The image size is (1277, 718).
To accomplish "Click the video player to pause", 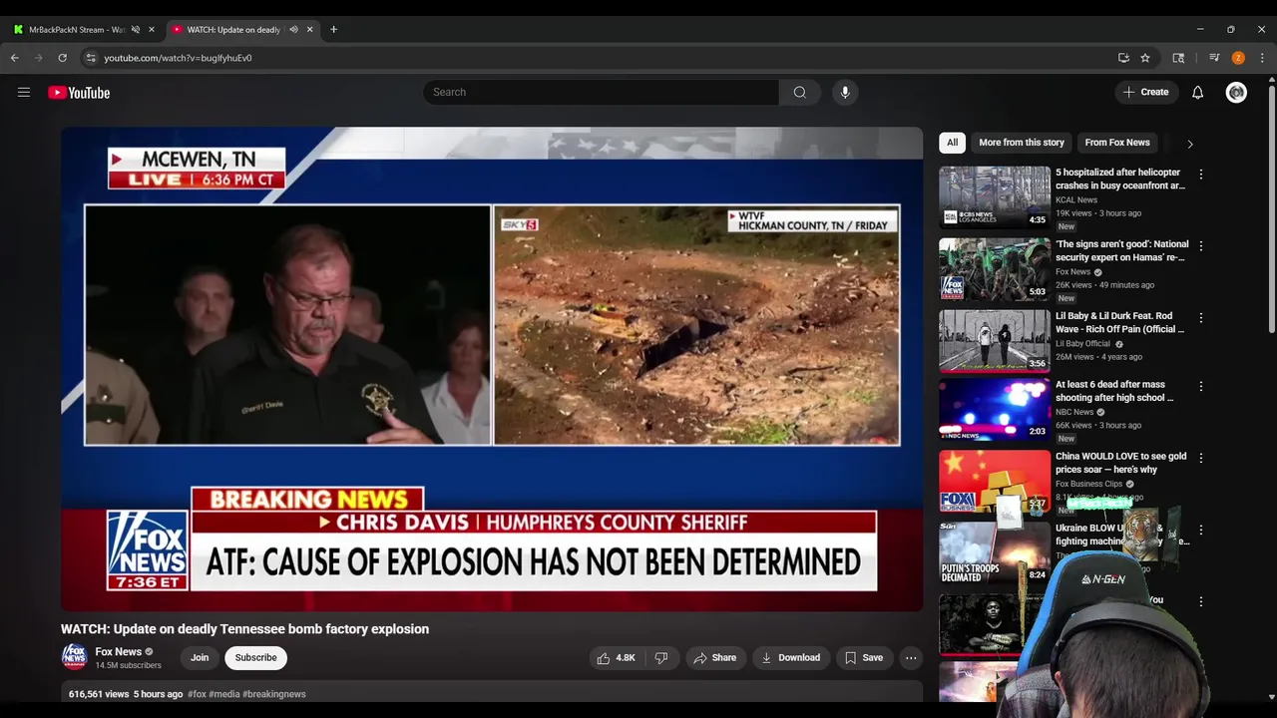I will tap(492, 369).
